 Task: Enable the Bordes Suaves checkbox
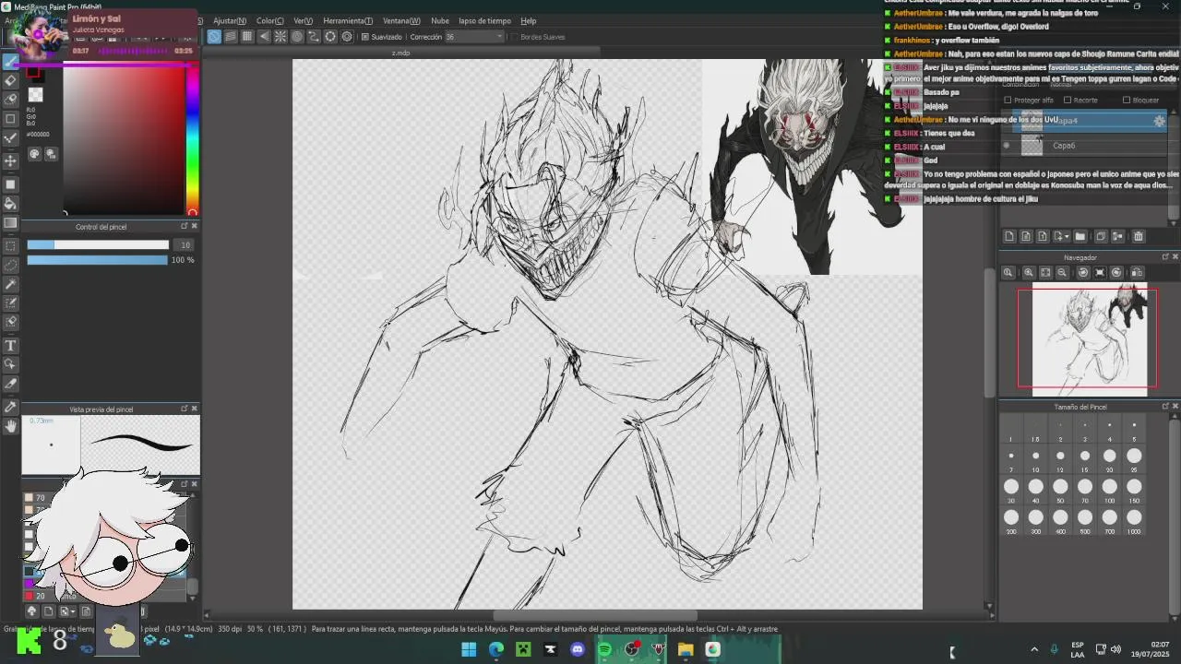click(514, 37)
